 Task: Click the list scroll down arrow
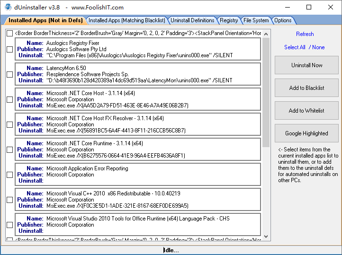tap(266, 236)
